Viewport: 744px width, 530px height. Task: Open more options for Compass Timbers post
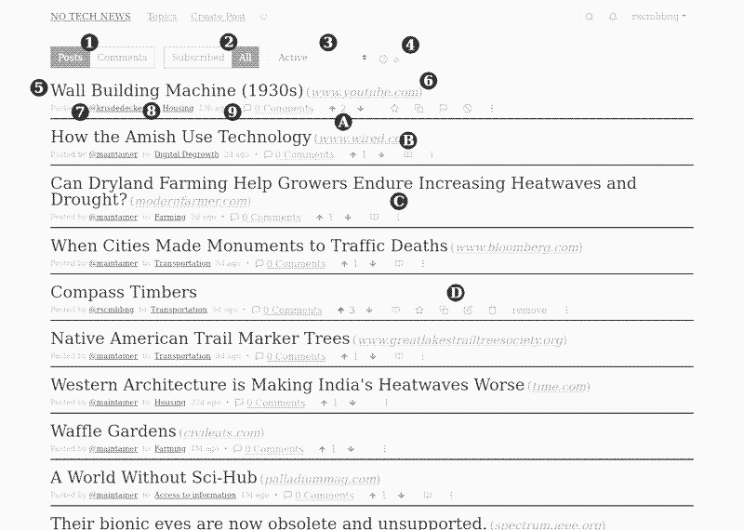click(566, 311)
